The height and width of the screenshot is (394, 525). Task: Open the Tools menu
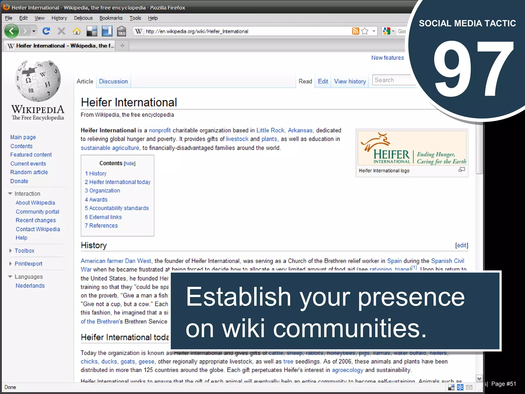coord(135,18)
